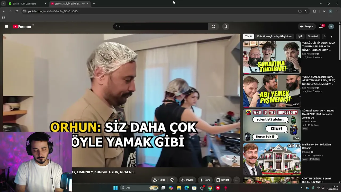View site information icon in address bar
Image resolution: width=341 pixels, height=192 pixels.
tap(24, 11)
